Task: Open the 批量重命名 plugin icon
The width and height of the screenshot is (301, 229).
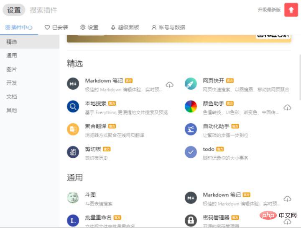Action: pyautogui.click(x=73, y=221)
